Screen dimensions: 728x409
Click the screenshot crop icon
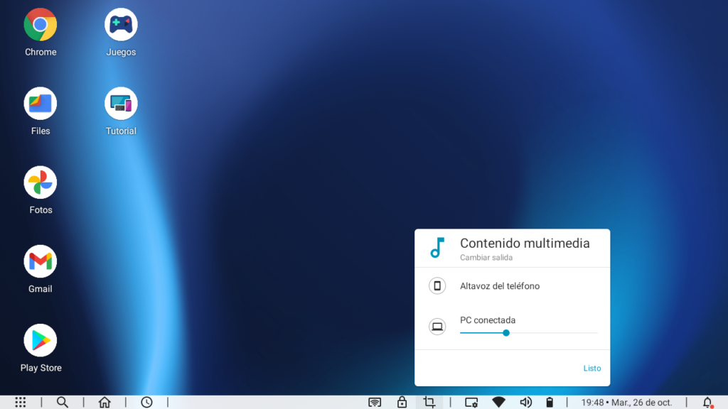429,402
